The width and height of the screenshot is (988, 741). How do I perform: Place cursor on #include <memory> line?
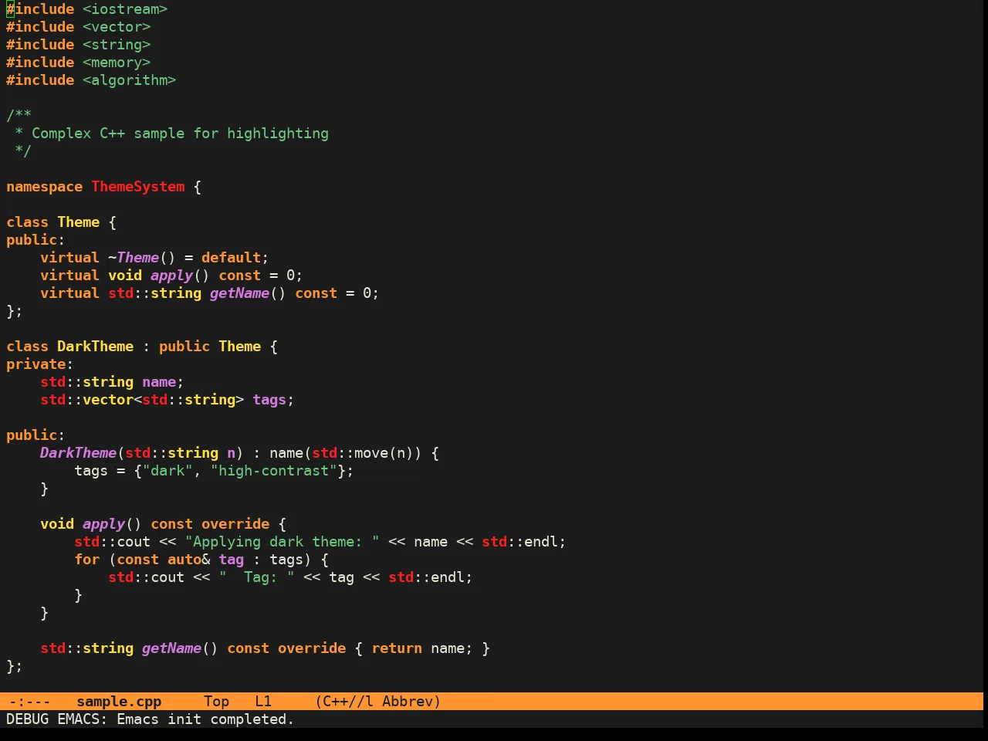[79, 63]
